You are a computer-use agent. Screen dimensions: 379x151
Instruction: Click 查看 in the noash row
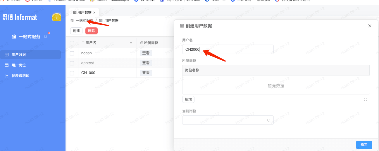click(146, 53)
